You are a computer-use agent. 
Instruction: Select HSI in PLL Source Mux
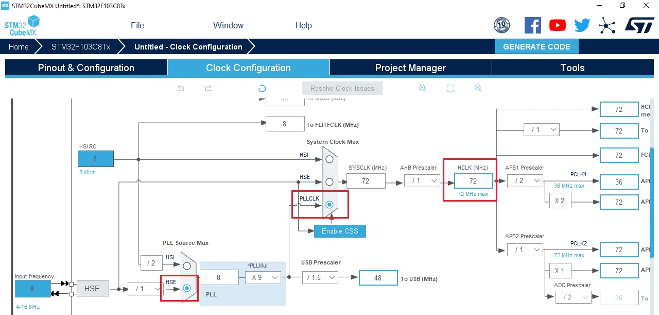(x=187, y=266)
